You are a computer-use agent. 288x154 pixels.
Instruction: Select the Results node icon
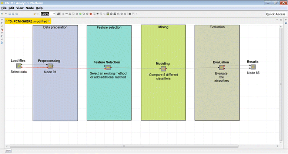click(253, 67)
